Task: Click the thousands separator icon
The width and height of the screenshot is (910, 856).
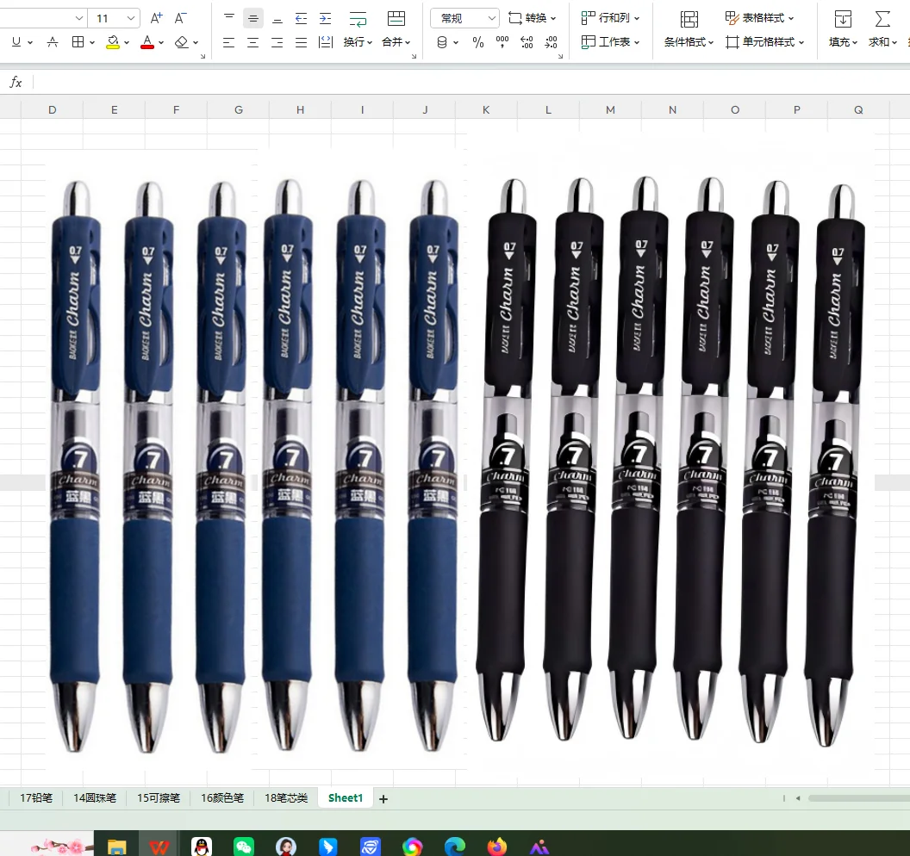Action: (502, 42)
